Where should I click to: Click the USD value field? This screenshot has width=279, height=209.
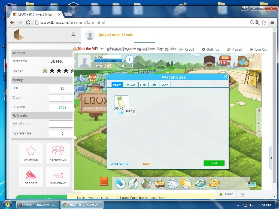(x=62, y=88)
